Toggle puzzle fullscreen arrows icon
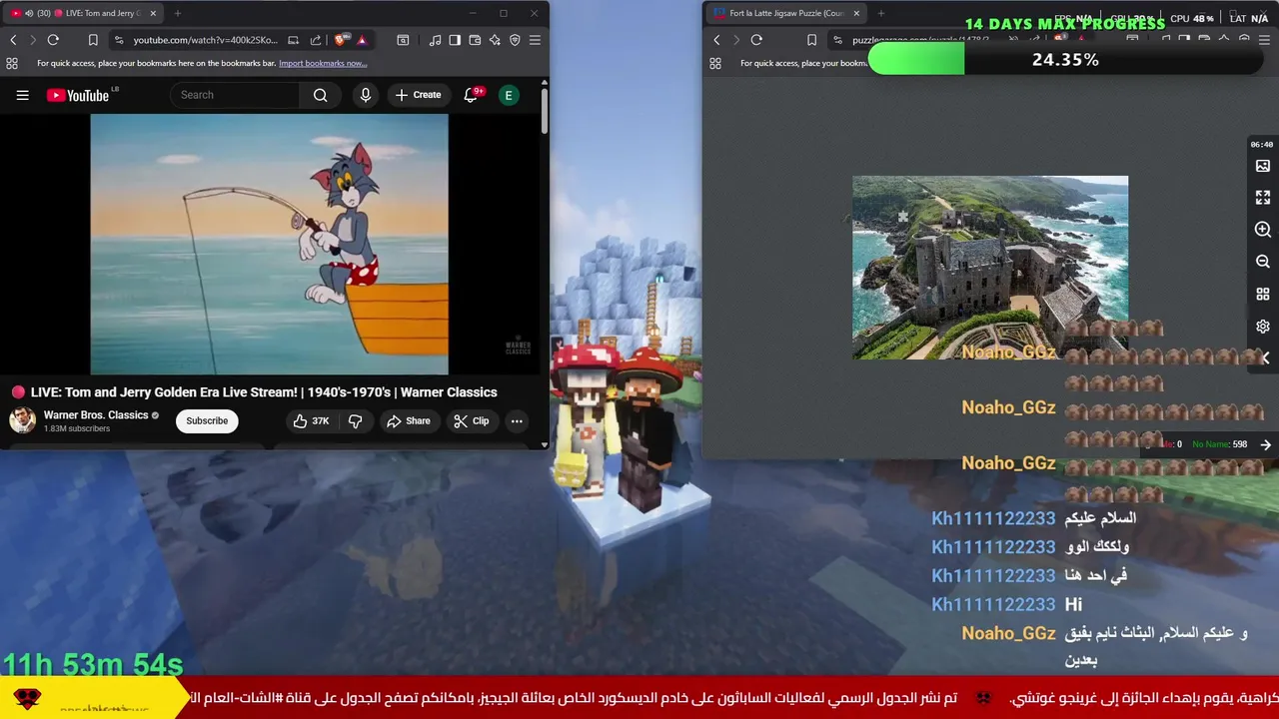1279x719 pixels. coord(1263,198)
